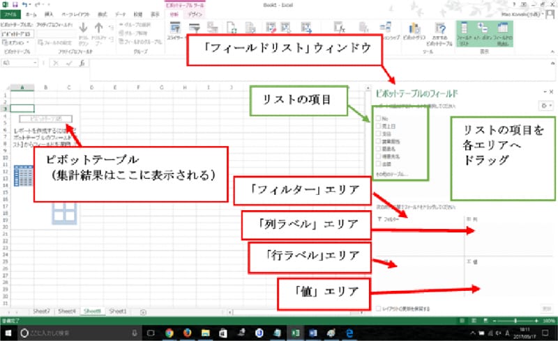The height and width of the screenshot is (341, 558).
Task: Click the add new sheet plus icon
Action: click(143, 311)
